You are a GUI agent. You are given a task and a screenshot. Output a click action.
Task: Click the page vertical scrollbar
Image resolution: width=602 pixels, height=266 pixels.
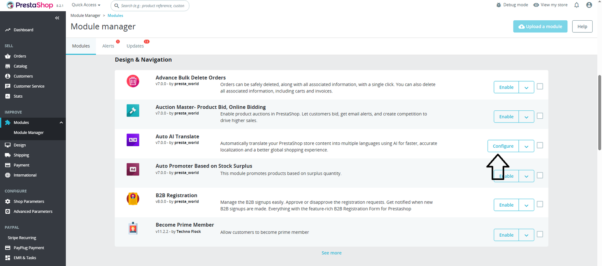599,113
